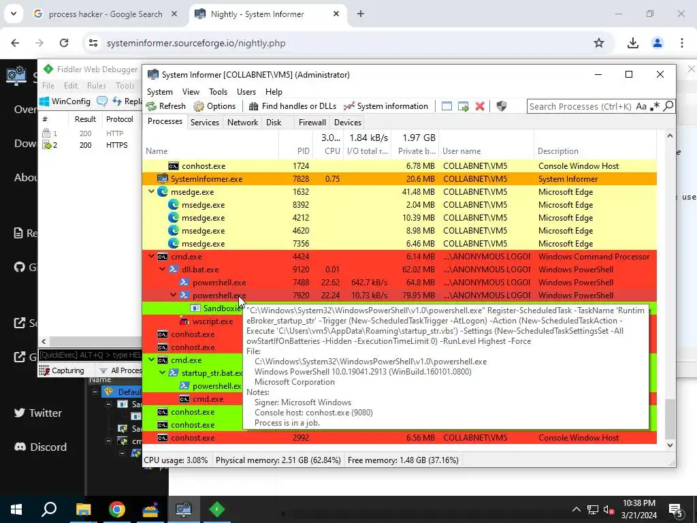This screenshot has width=697, height=523.
Task: Switch to the Disk tab
Action: click(x=274, y=123)
